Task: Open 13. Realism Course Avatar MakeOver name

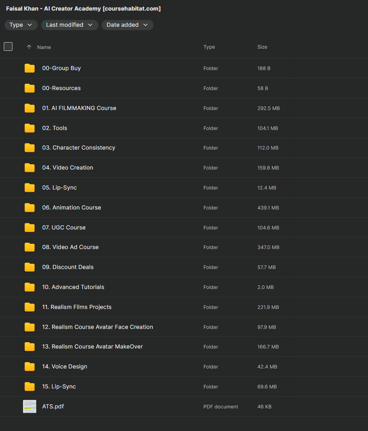Action: point(92,347)
